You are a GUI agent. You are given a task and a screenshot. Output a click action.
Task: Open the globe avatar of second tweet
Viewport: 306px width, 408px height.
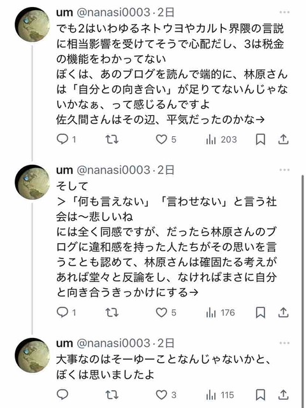tap(33, 182)
